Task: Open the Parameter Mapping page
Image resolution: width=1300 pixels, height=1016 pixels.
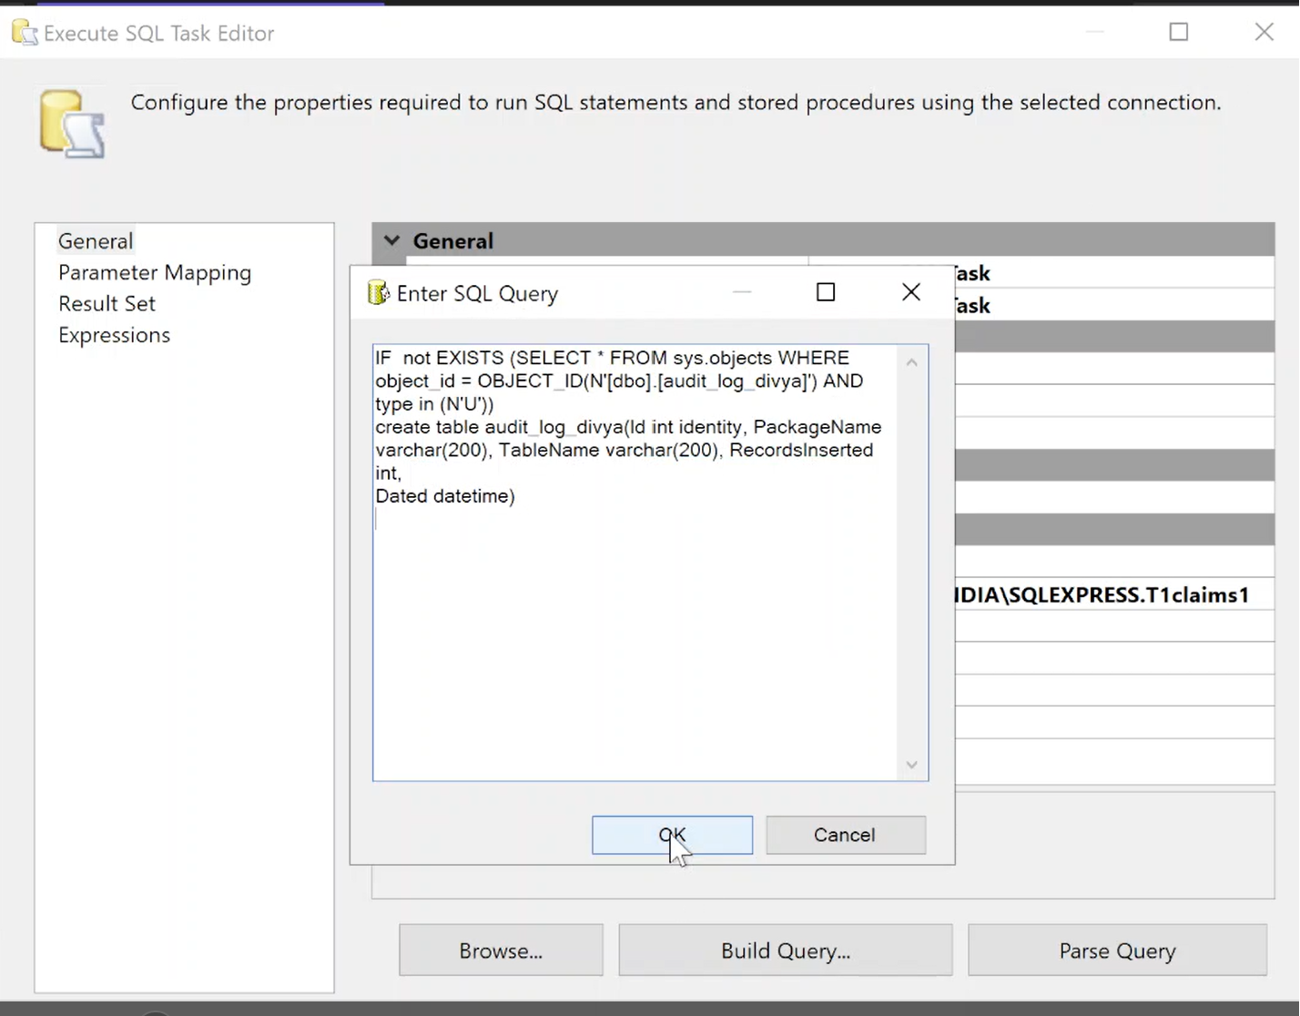Action: [x=155, y=272]
